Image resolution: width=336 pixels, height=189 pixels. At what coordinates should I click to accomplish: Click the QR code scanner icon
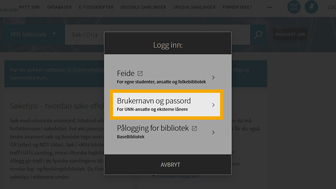pyautogui.click(x=294, y=7)
